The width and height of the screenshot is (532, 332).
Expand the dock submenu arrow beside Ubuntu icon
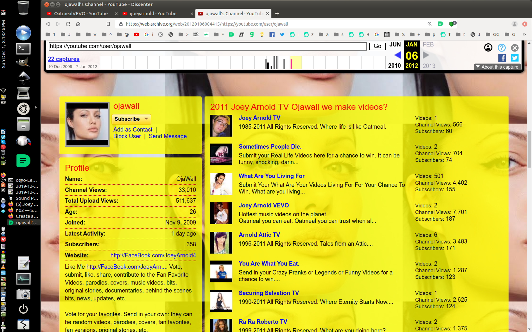coord(36,108)
